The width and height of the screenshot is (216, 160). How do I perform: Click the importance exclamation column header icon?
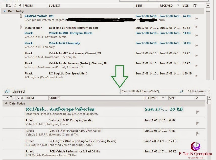6,5
